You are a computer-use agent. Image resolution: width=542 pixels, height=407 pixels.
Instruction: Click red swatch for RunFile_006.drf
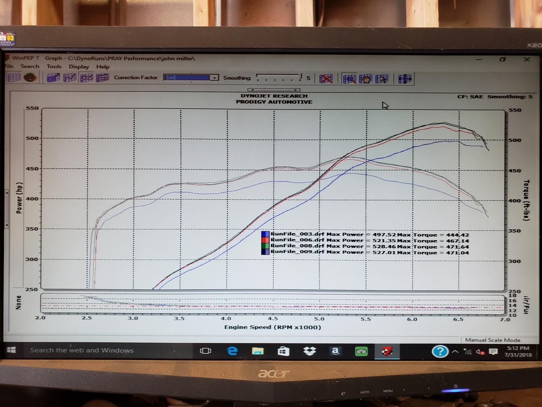(265, 240)
